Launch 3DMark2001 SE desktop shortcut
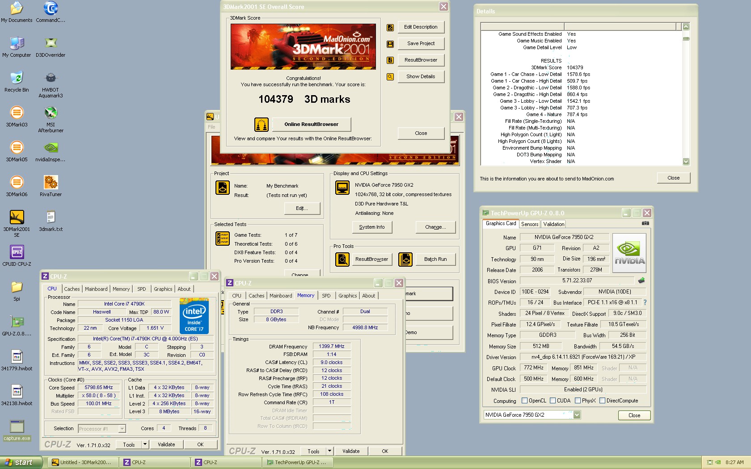751x469 pixels. click(17, 224)
